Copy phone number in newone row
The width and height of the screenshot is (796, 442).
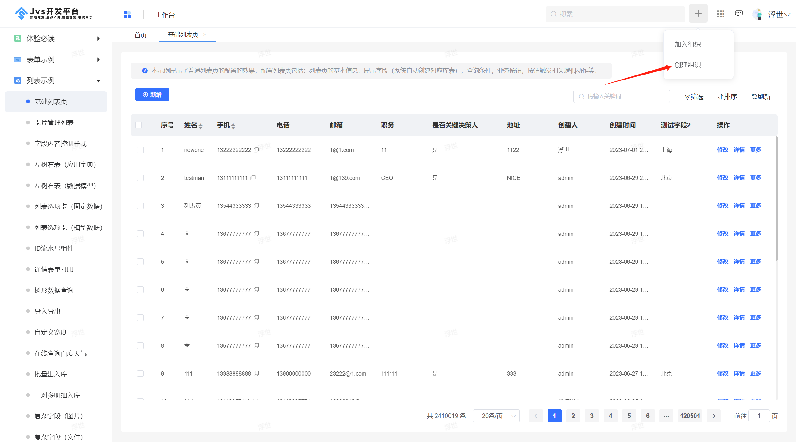pos(256,150)
